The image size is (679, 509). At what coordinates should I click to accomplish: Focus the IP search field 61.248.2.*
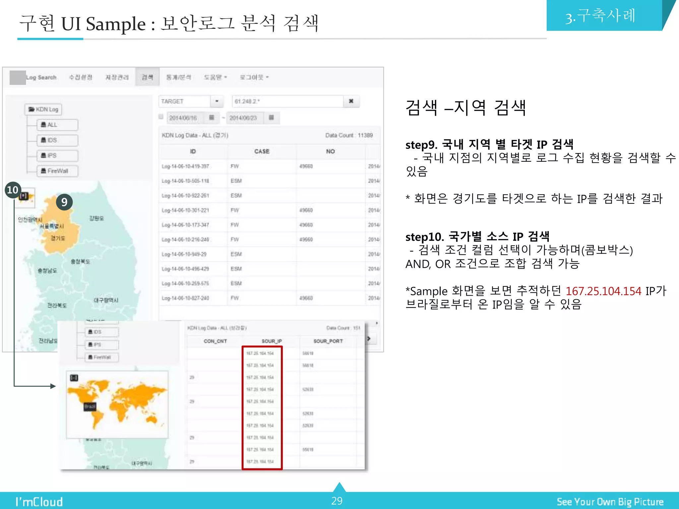tap(288, 101)
